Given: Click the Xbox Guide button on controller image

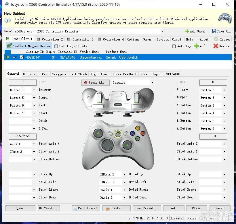Looking at the screenshot, I should click(x=118, y=134).
